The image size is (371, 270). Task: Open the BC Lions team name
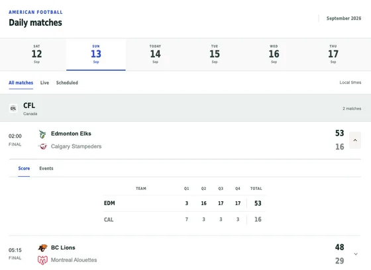click(x=63, y=247)
